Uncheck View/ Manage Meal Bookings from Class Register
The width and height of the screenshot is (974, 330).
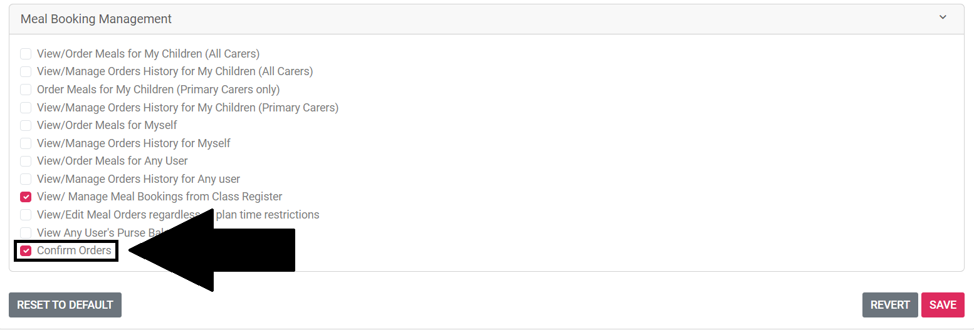pos(26,197)
